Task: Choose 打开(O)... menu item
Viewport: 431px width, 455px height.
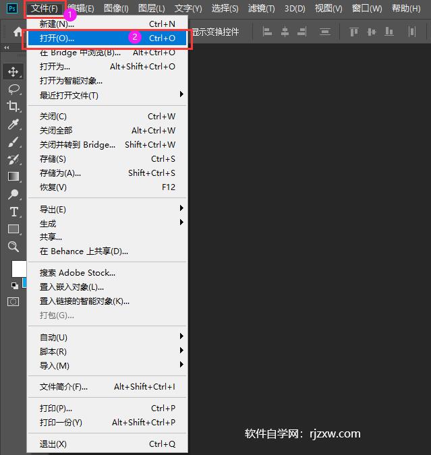Action: (x=107, y=38)
